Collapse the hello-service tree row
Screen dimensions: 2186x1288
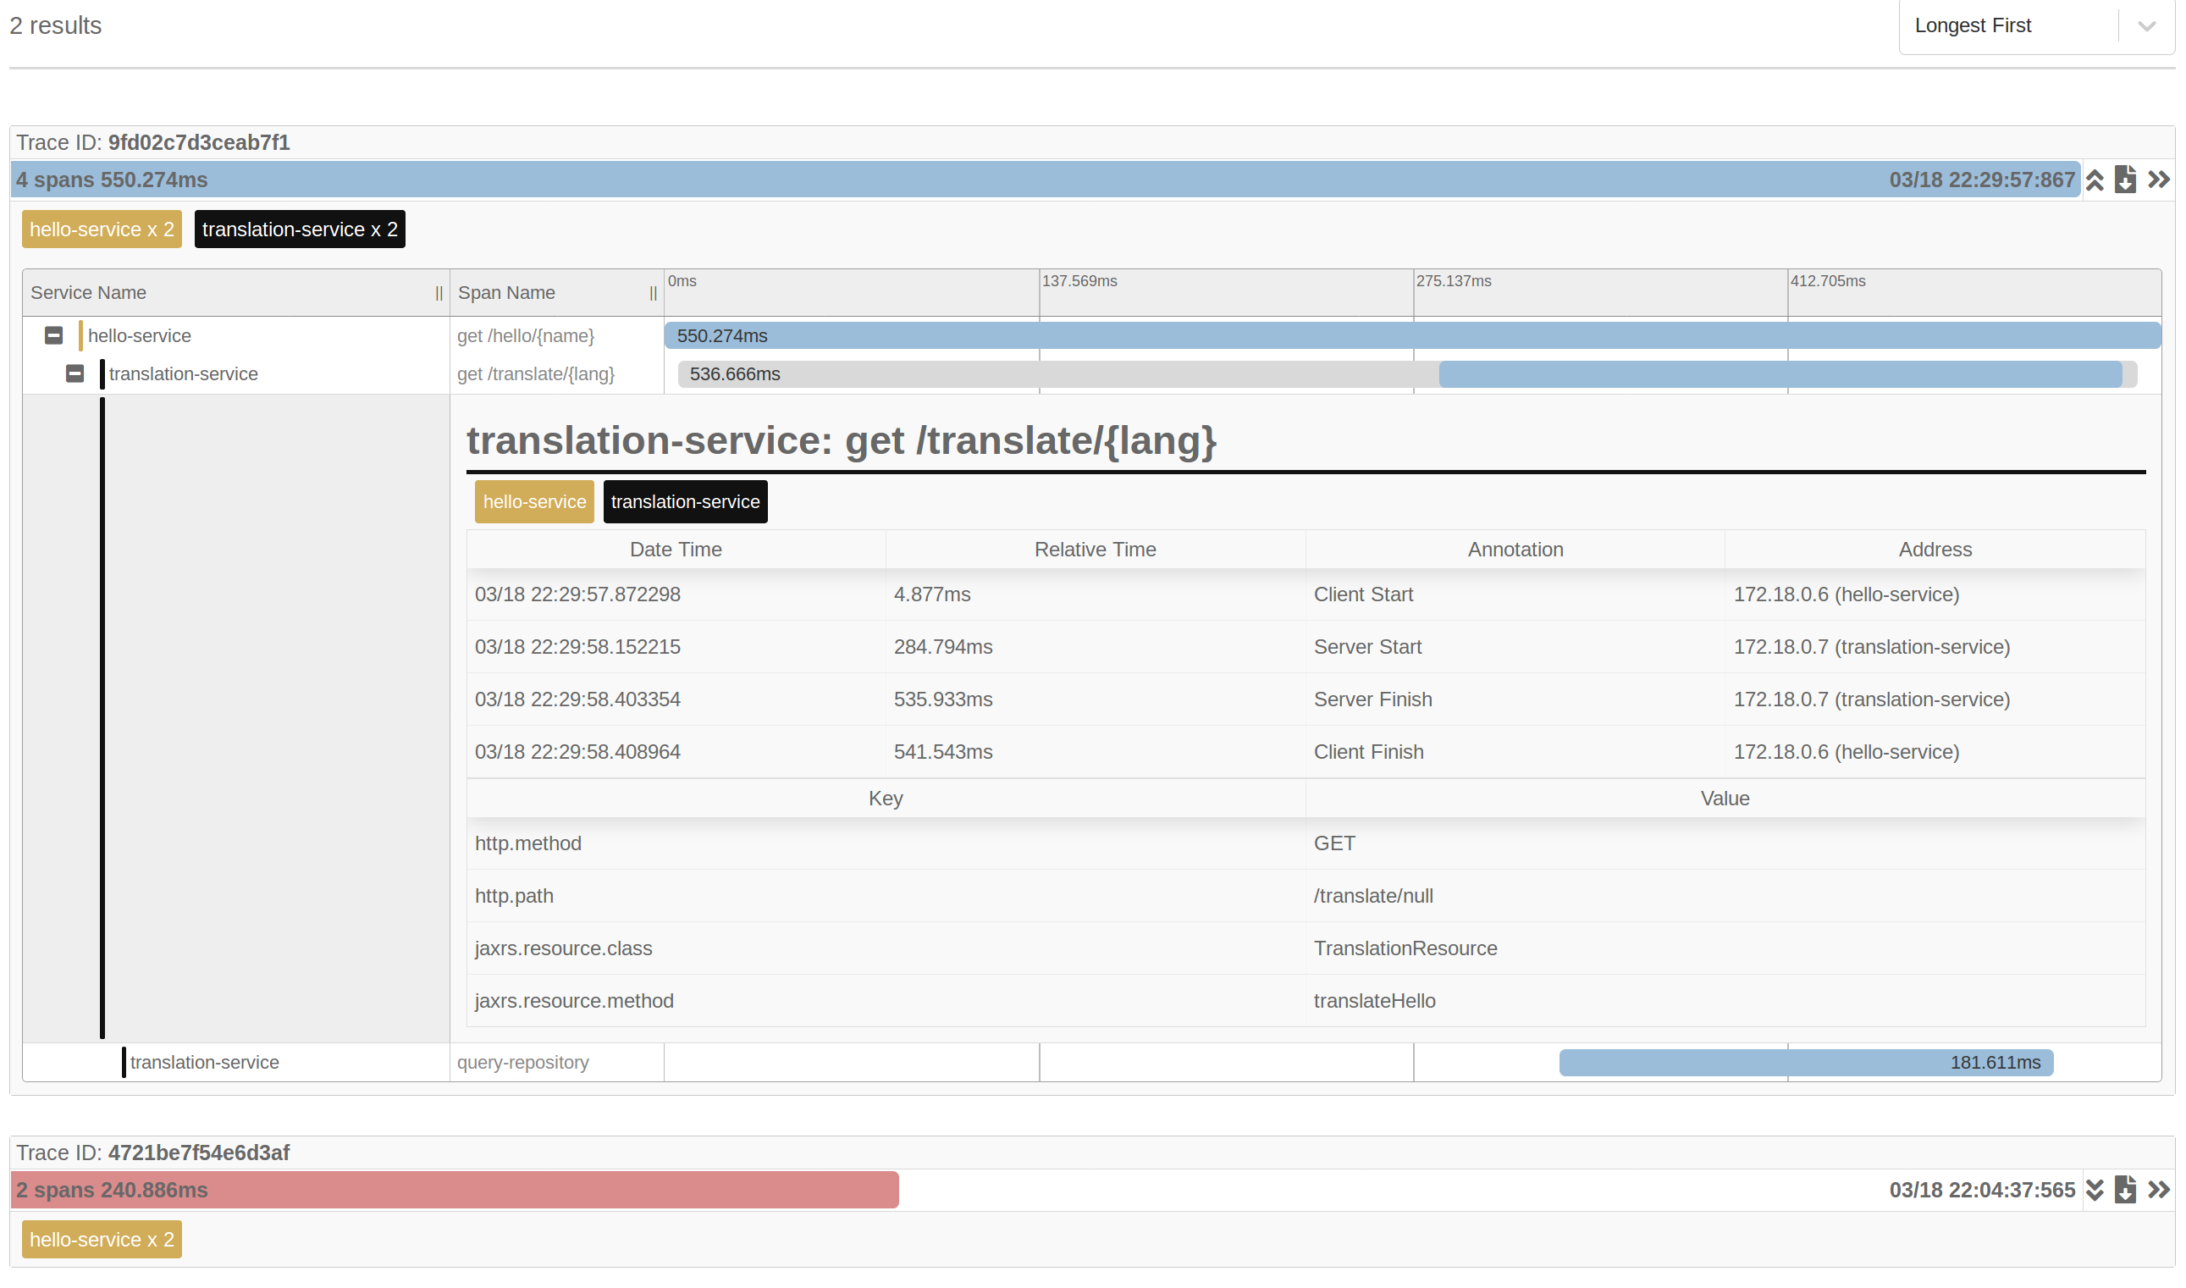tap(54, 335)
